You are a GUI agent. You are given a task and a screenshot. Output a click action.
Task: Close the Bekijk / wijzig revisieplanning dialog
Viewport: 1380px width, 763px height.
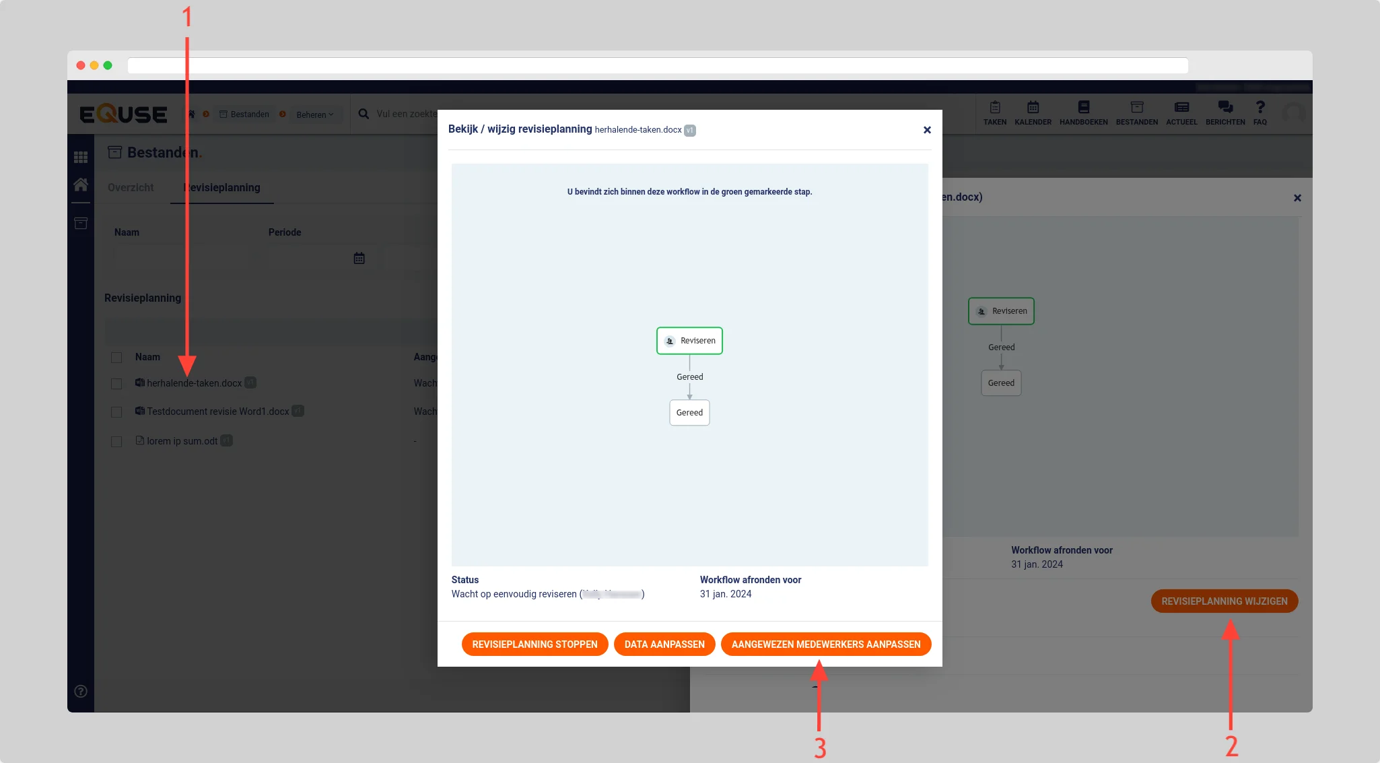927,130
